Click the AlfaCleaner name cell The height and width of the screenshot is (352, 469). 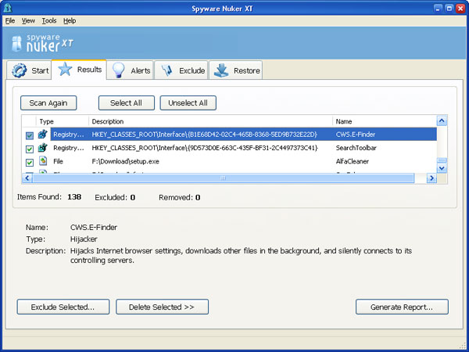point(352,161)
